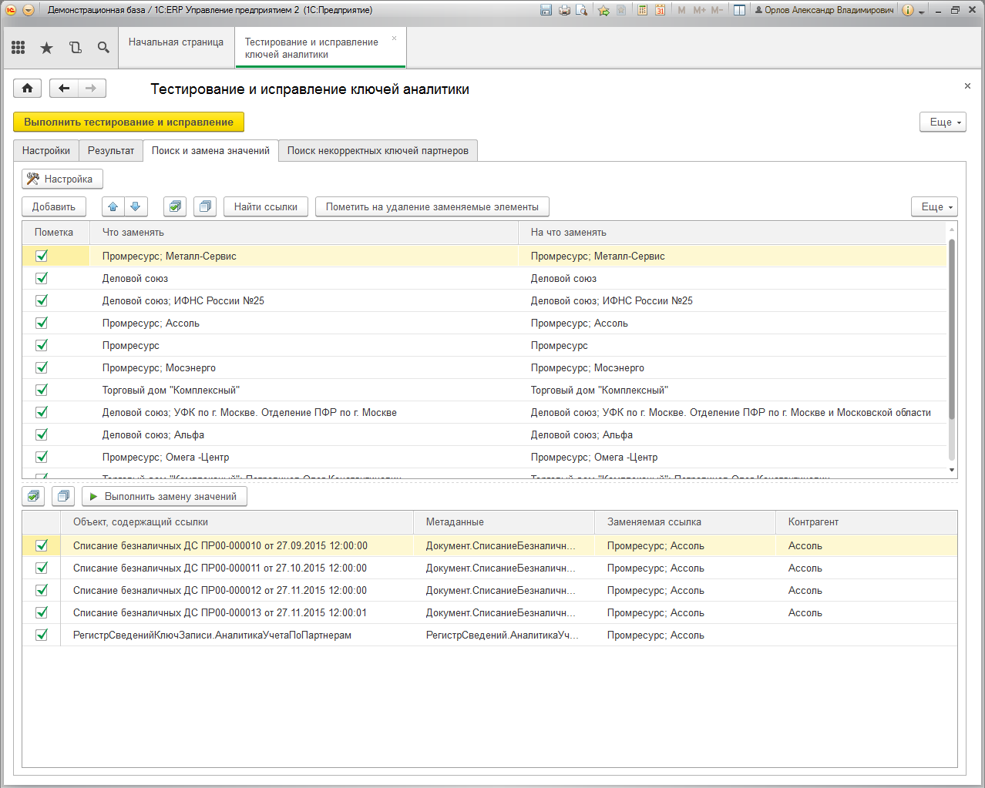Check all marks in upper table toolbar

tap(175, 206)
